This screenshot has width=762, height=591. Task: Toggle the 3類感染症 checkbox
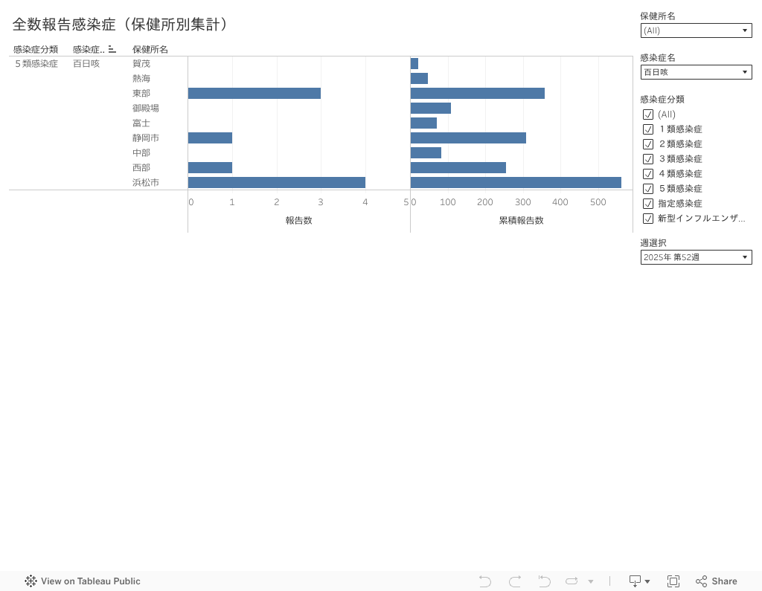coord(648,159)
